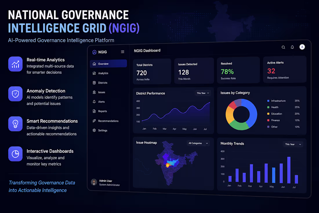Open the Recommendations menu item
The width and height of the screenshot is (319, 213).
pos(108,121)
